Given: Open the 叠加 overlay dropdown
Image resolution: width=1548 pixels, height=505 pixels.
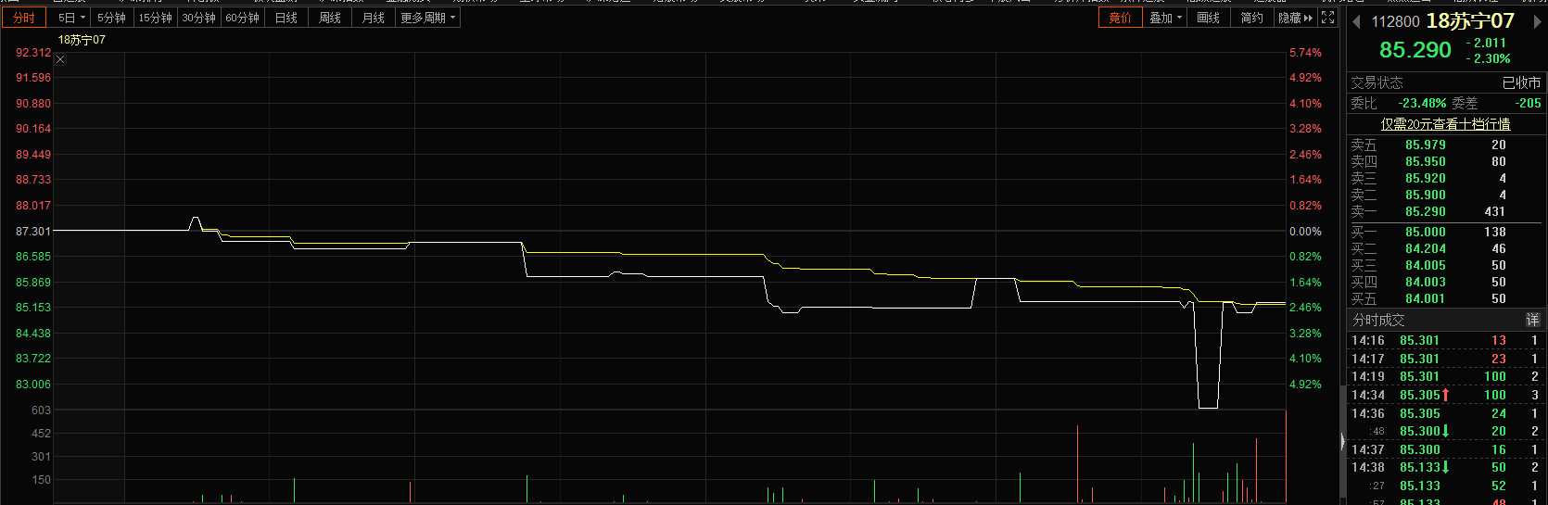Looking at the screenshot, I should click(x=1165, y=18).
